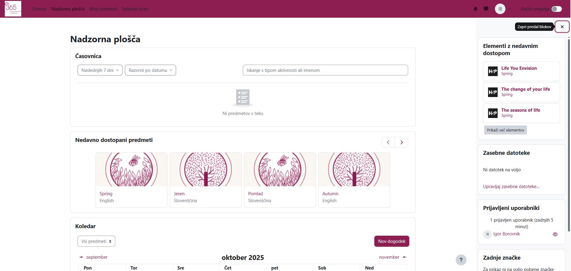This screenshot has width=571, height=271.
Task: Open the IB user menu avatar
Action: coord(500,9)
